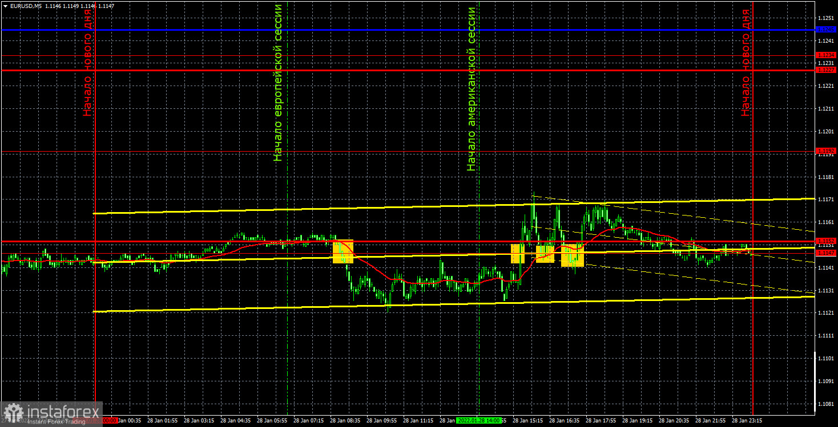Click the 28 Jan 09:55 time label

click(x=381, y=420)
